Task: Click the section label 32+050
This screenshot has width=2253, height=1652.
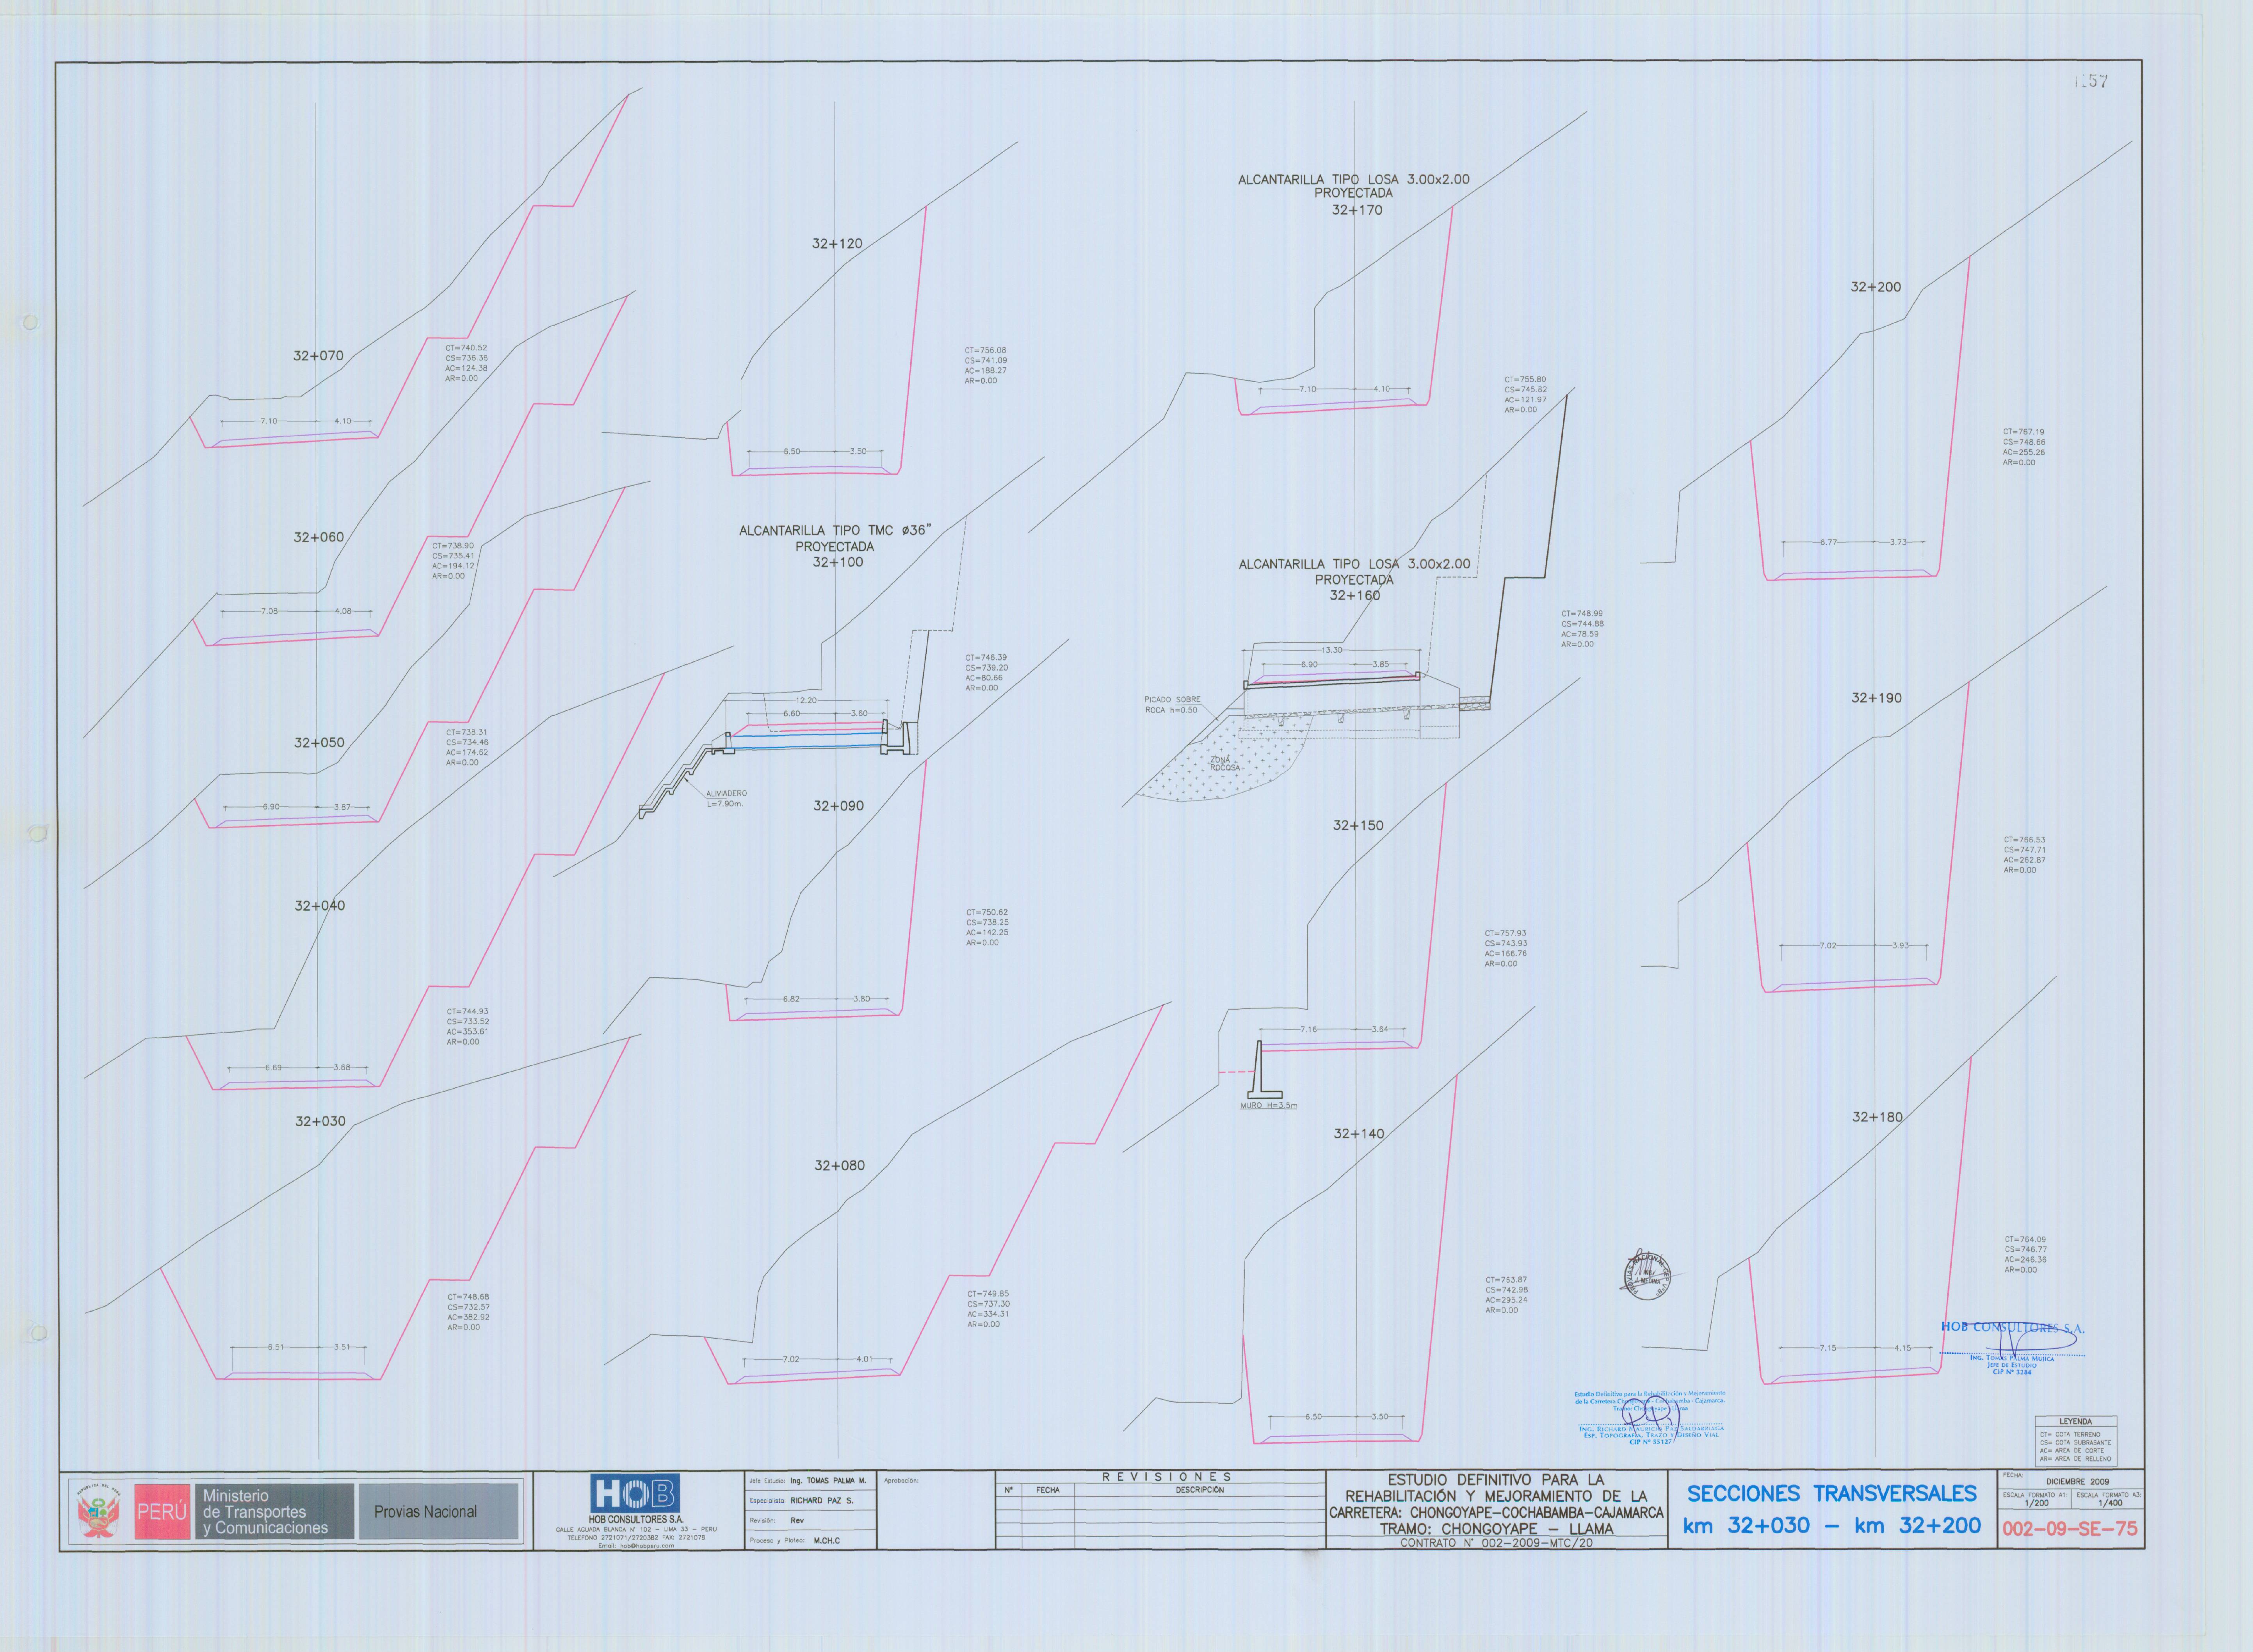Action: point(319,743)
